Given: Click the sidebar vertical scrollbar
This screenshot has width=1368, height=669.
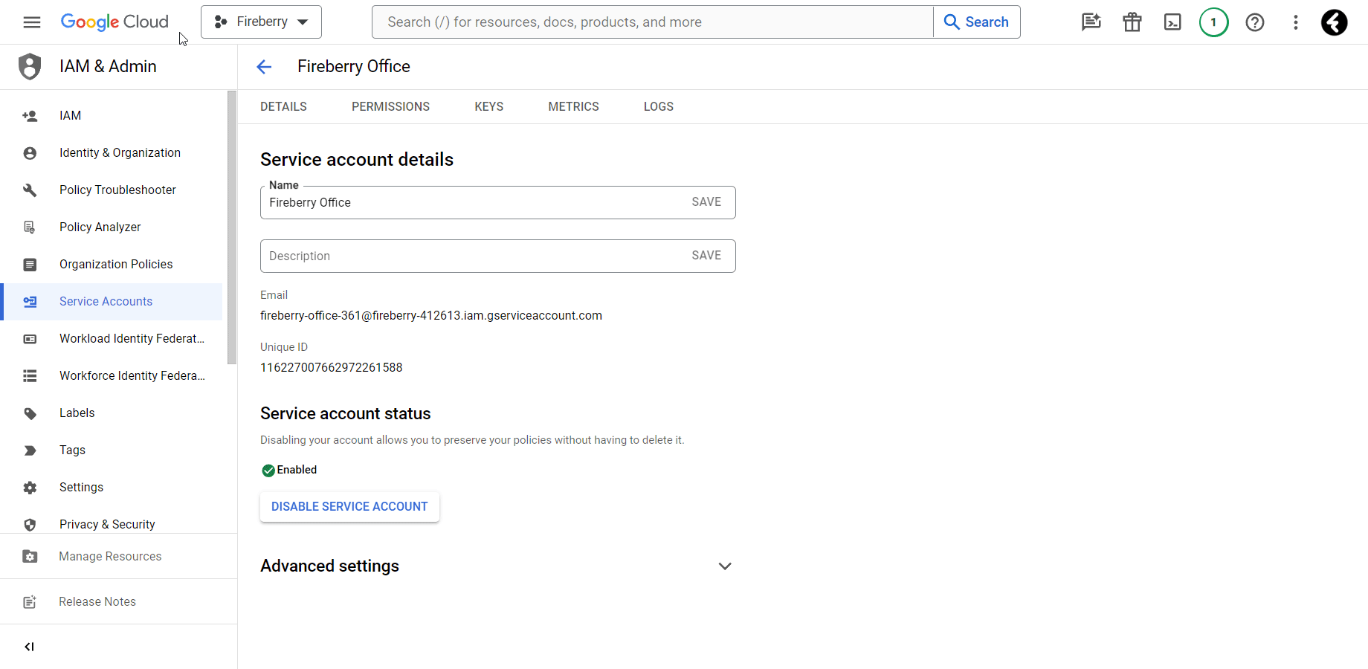Looking at the screenshot, I should (232, 227).
